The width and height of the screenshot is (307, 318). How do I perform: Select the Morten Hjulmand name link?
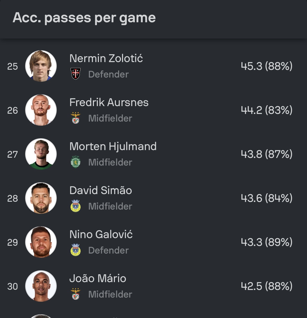click(113, 146)
